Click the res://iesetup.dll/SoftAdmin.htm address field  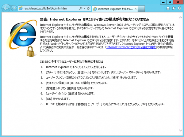click(49, 9)
